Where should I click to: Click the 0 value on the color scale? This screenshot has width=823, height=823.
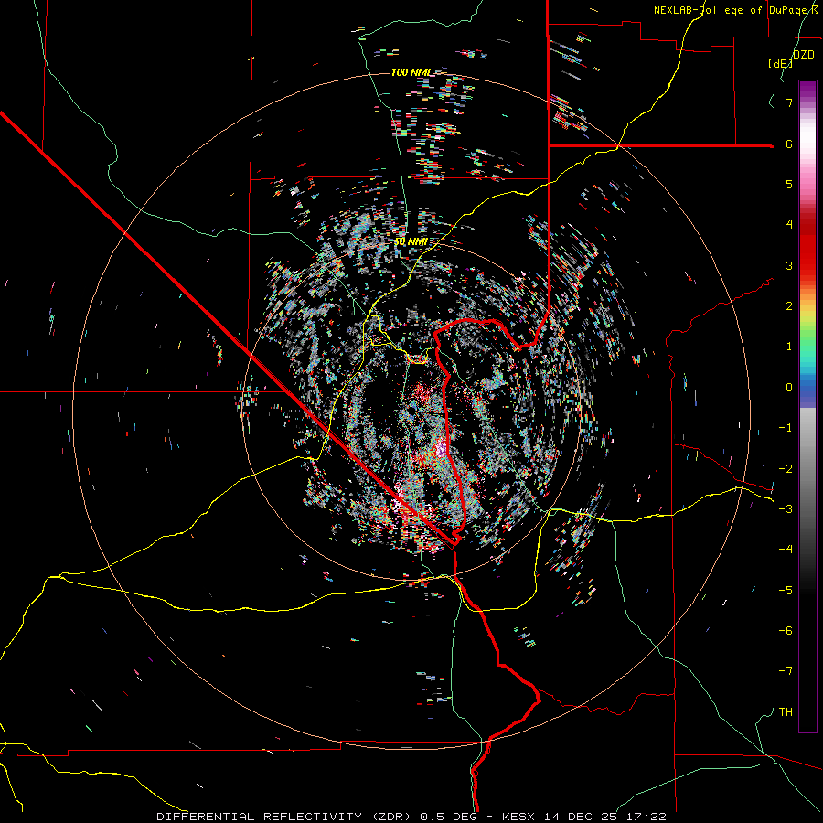click(789, 388)
